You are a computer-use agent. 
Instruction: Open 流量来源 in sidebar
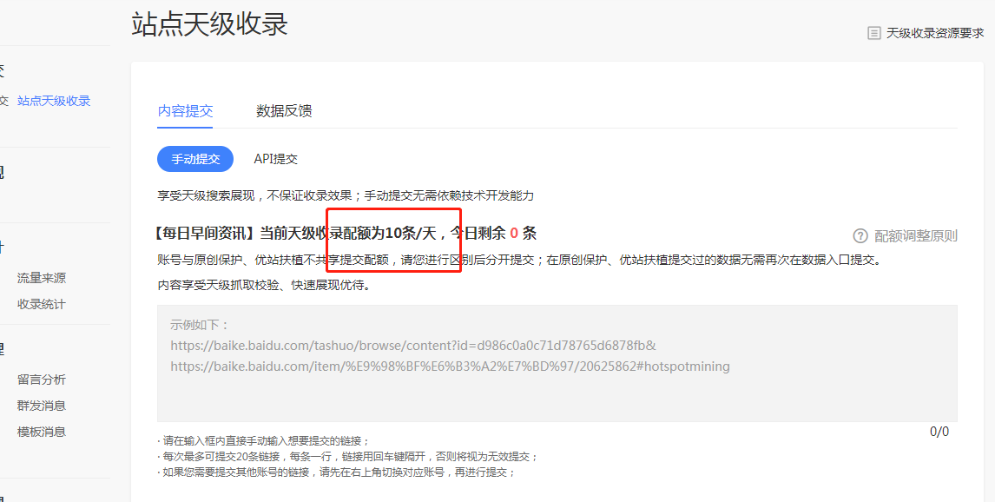click(x=42, y=278)
